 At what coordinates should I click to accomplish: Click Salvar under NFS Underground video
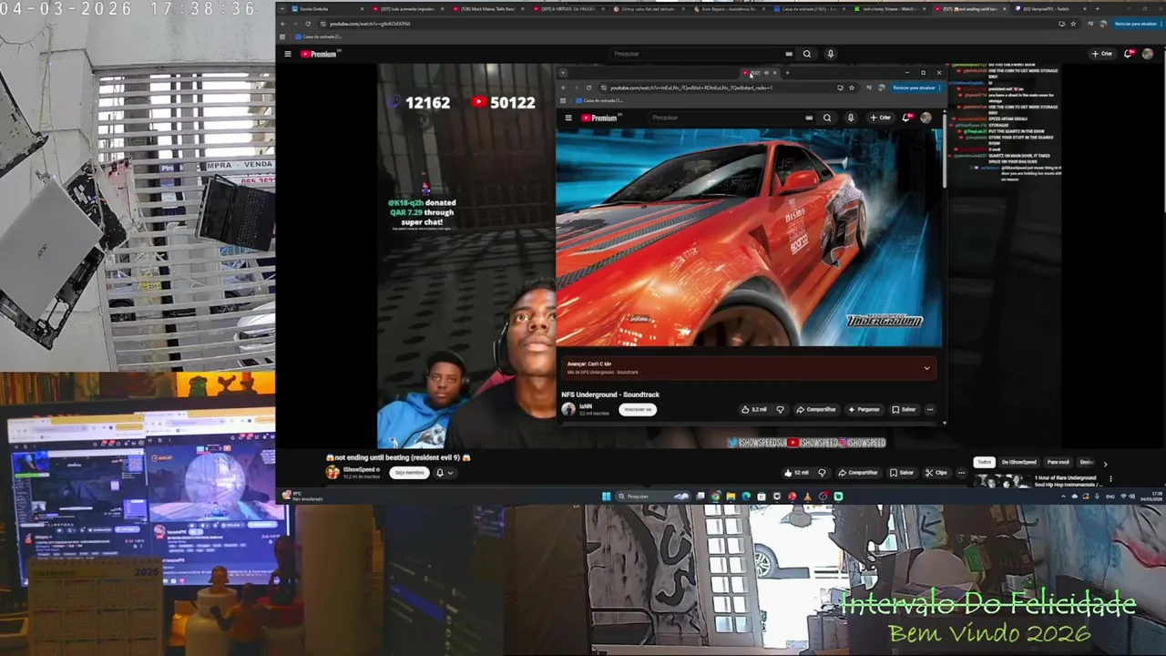[904, 409]
